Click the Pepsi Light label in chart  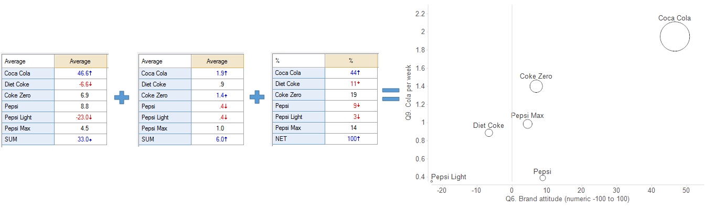448,177
